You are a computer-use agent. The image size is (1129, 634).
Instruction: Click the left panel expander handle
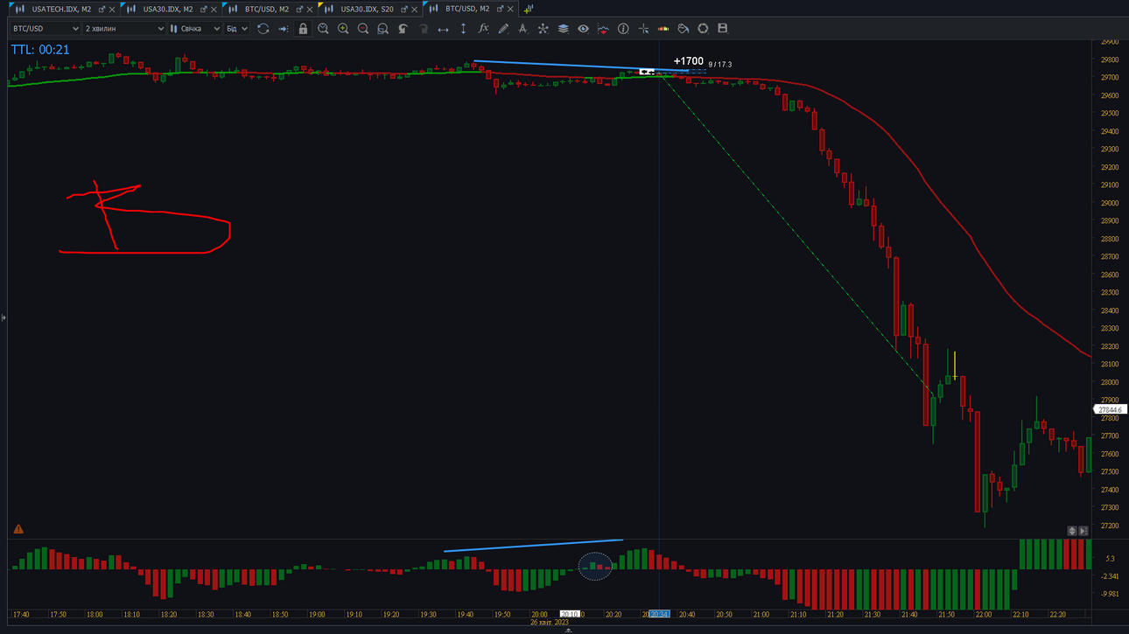coord(4,317)
